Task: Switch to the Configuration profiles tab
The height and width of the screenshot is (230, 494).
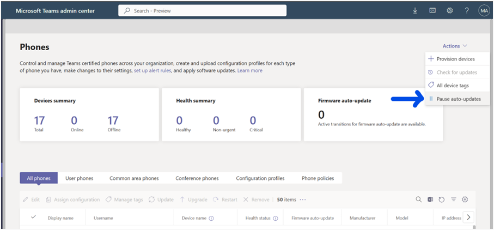Action: (x=260, y=178)
